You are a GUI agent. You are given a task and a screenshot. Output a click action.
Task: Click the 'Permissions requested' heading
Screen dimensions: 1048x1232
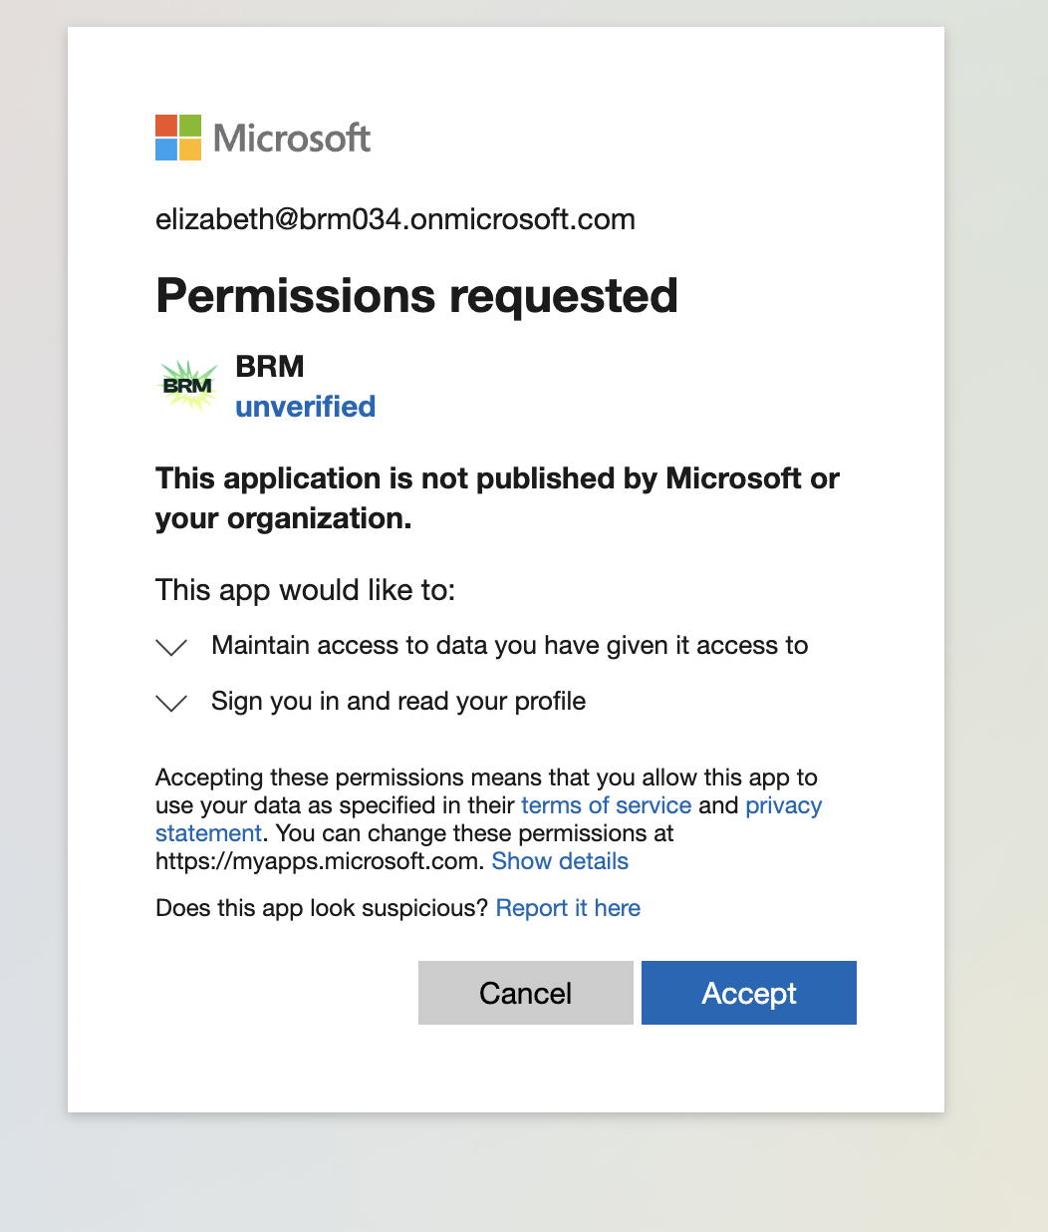point(416,295)
